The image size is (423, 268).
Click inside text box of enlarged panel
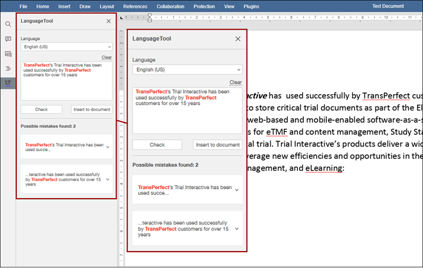point(187,118)
